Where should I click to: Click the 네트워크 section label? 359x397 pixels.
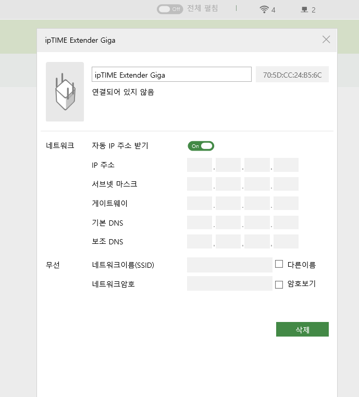pos(60,145)
